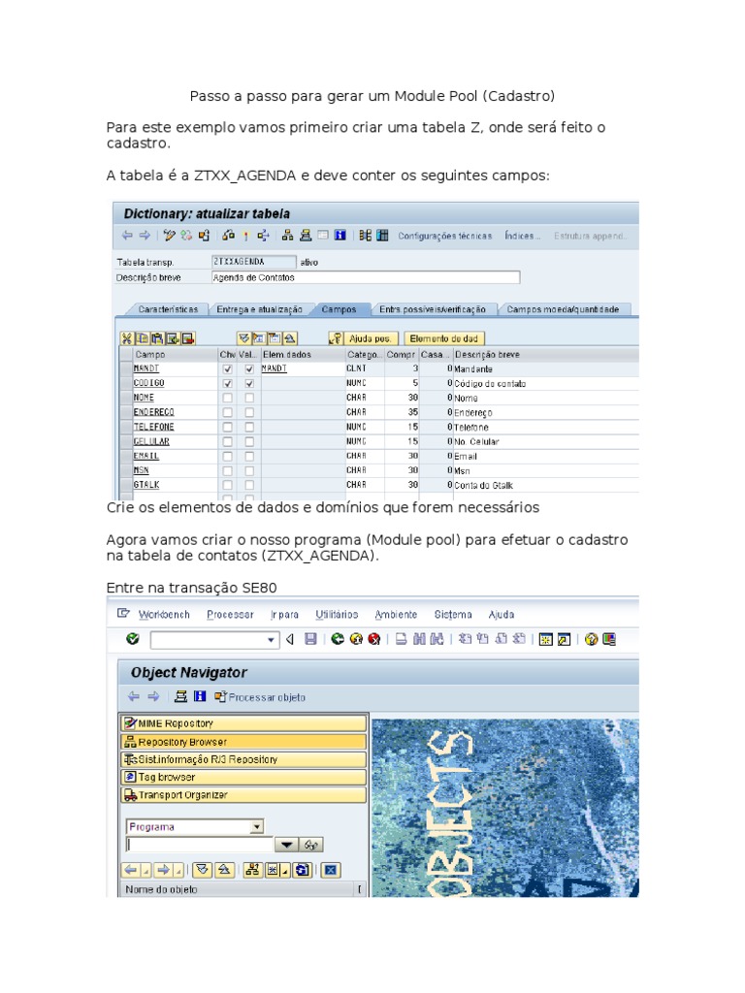Click Configurações técnicas in the toolbar

pos(444,236)
